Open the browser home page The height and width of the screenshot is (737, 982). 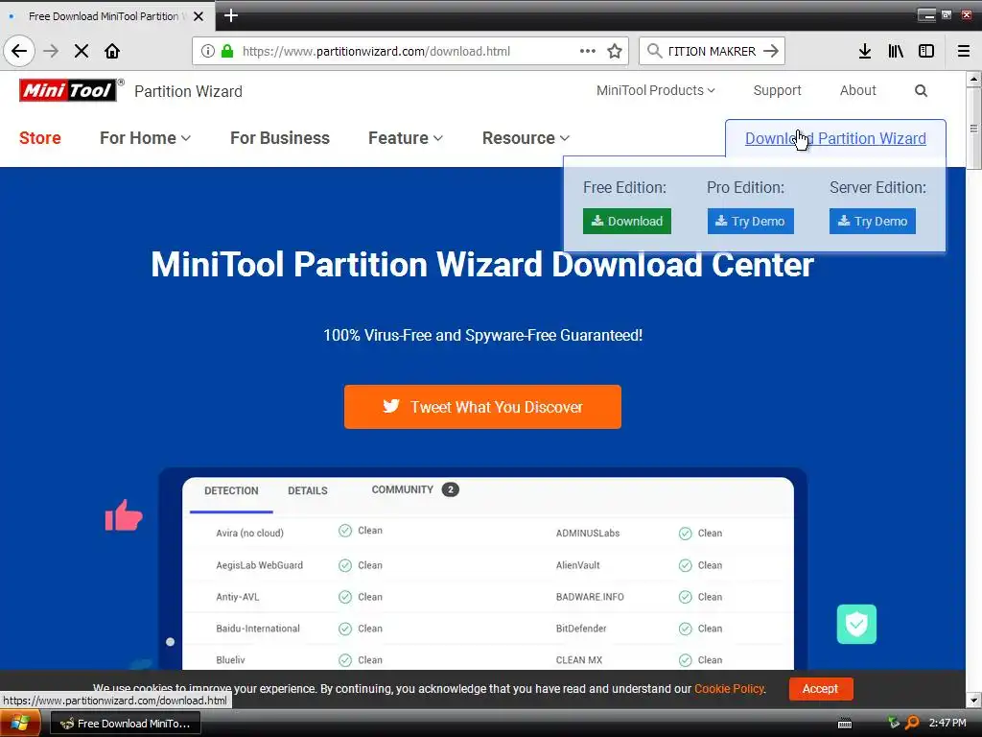point(112,51)
